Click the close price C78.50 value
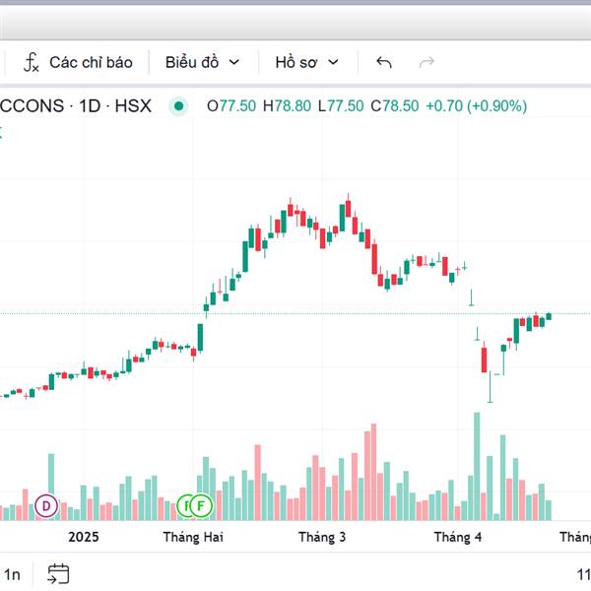Image resolution: width=591 pixels, height=591 pixels. pos(395,106)
